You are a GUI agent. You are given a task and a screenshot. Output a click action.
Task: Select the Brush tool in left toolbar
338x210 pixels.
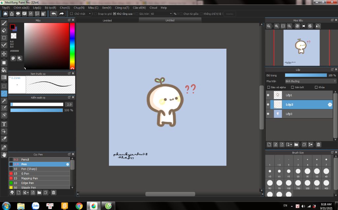4,23
